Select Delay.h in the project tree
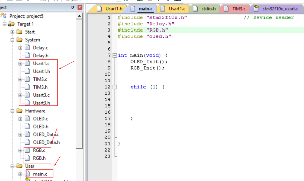Image resolution: width=304 pixels, height=181 pixels. point(41,56)
